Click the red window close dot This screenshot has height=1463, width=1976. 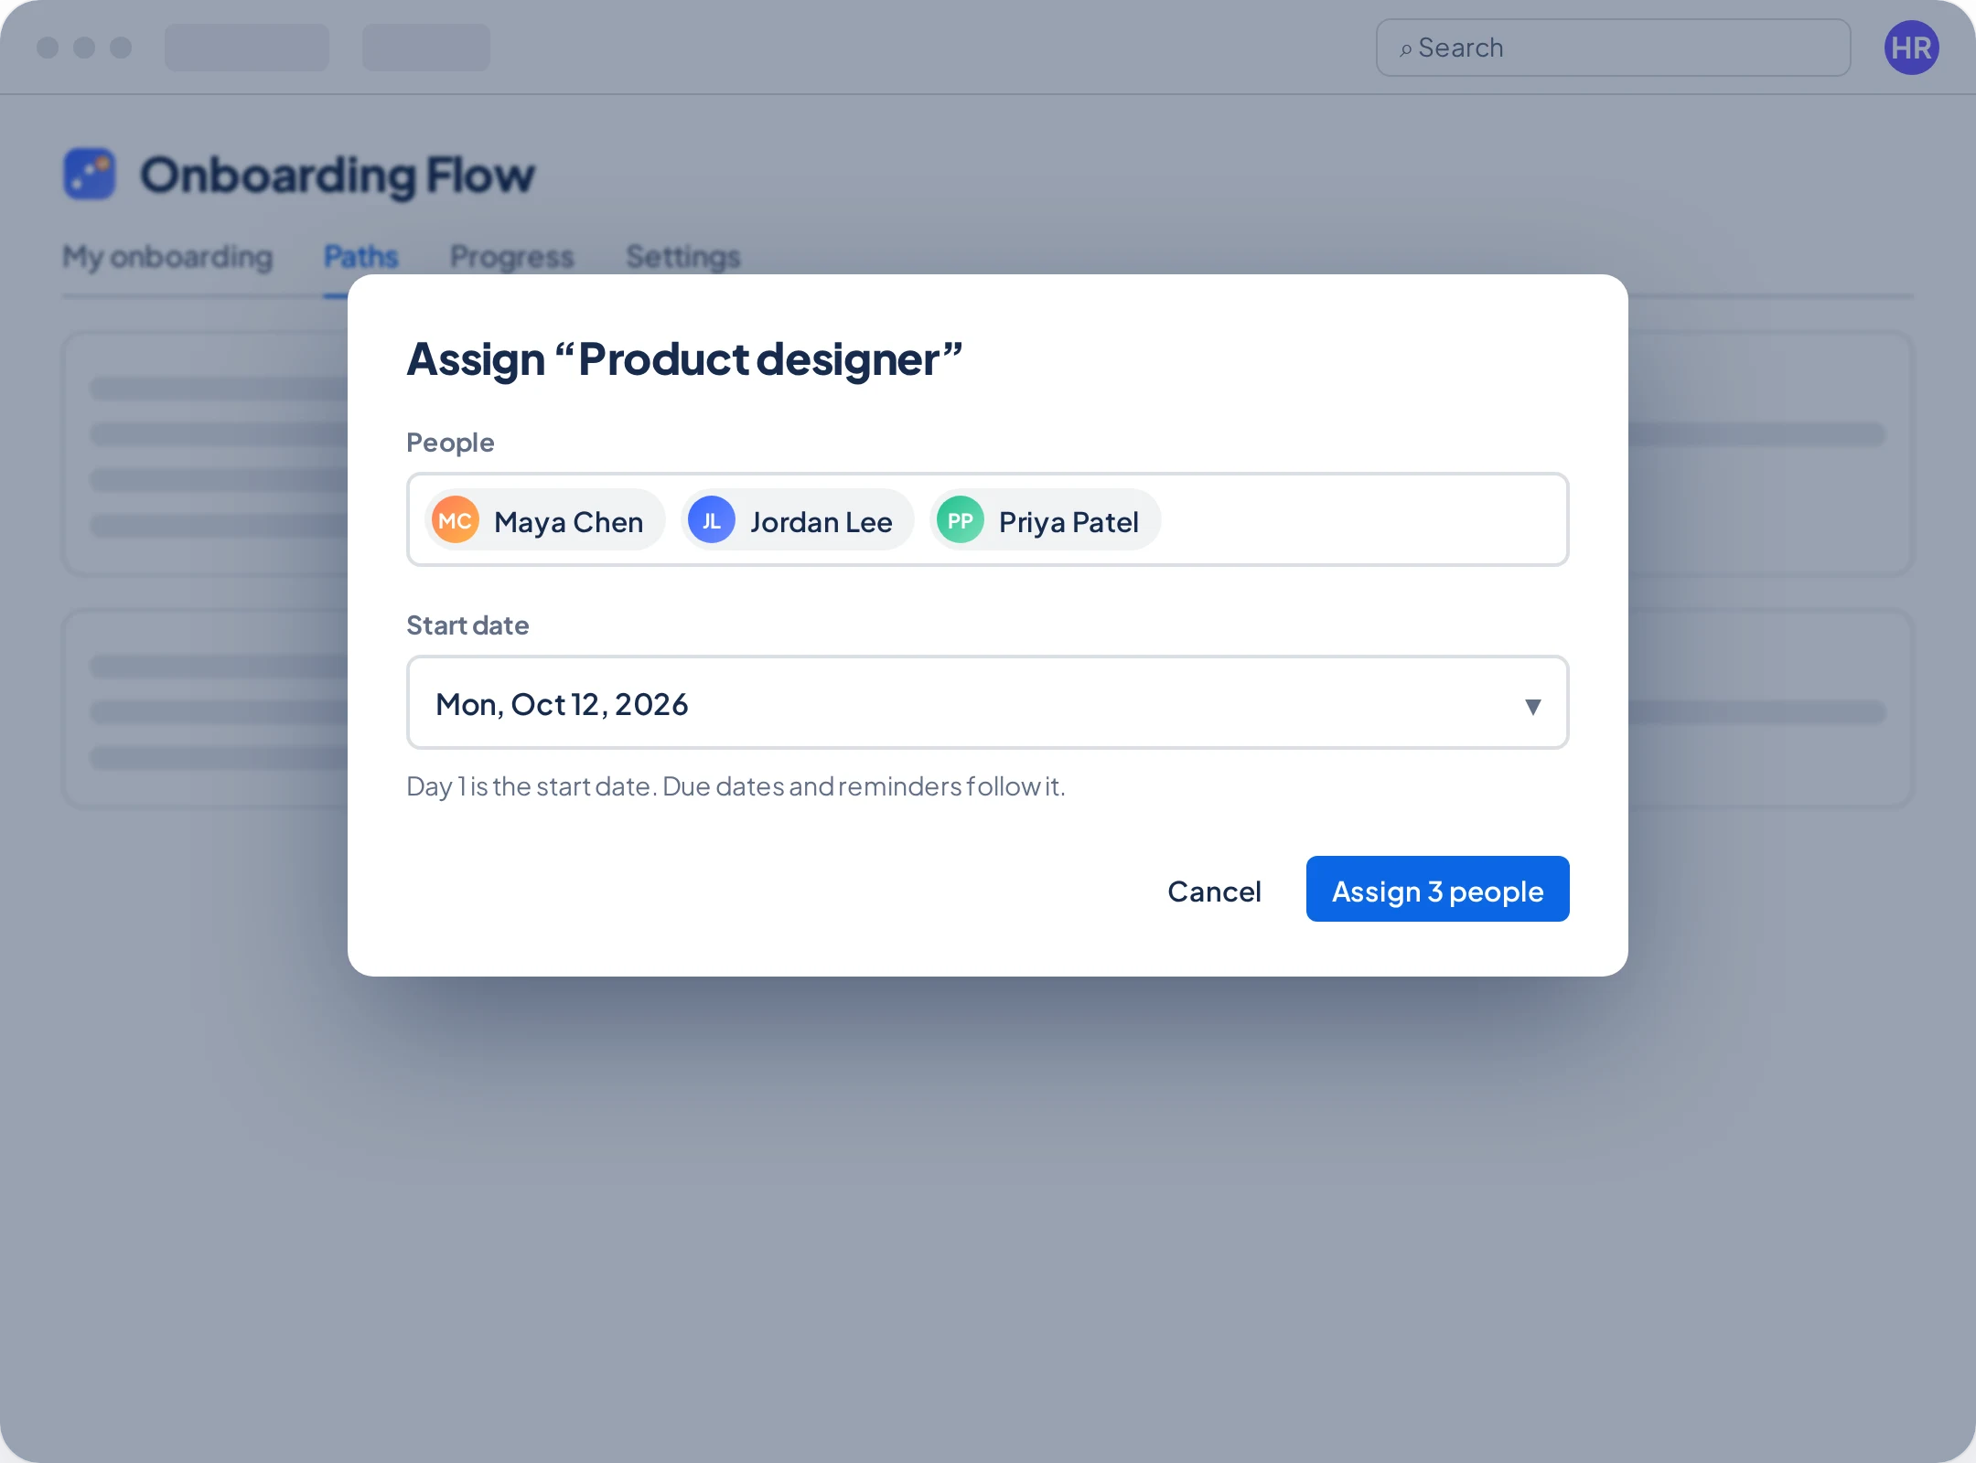(x=48, y=48)
